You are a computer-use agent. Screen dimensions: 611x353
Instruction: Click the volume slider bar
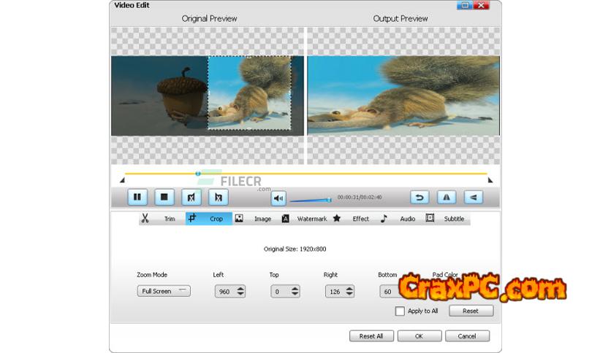click(310, 200)
